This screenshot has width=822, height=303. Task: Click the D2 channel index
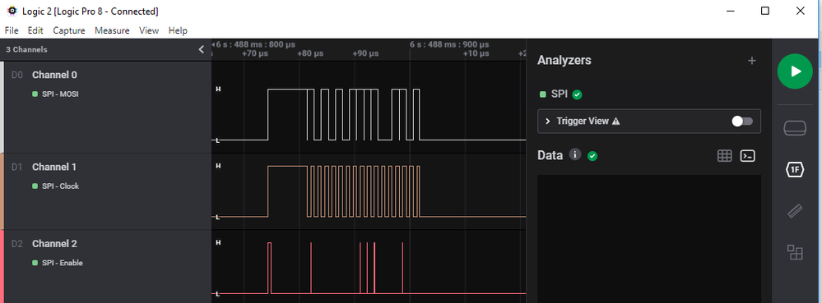pos(17,244)
